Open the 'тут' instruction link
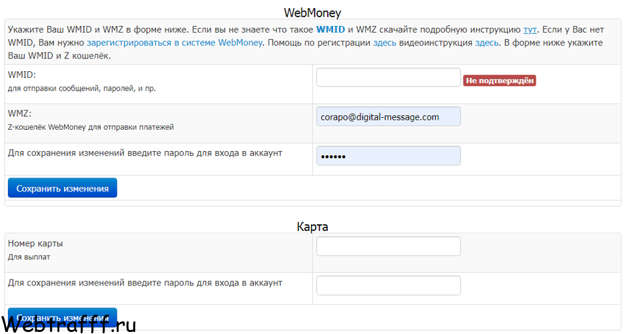The height and width of the screenshot is (334, 625). point(530,29)
